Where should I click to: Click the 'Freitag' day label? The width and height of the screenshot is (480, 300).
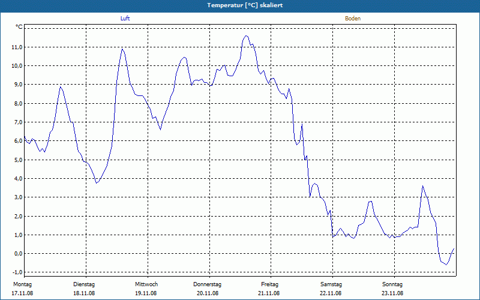tap(269, 284)
